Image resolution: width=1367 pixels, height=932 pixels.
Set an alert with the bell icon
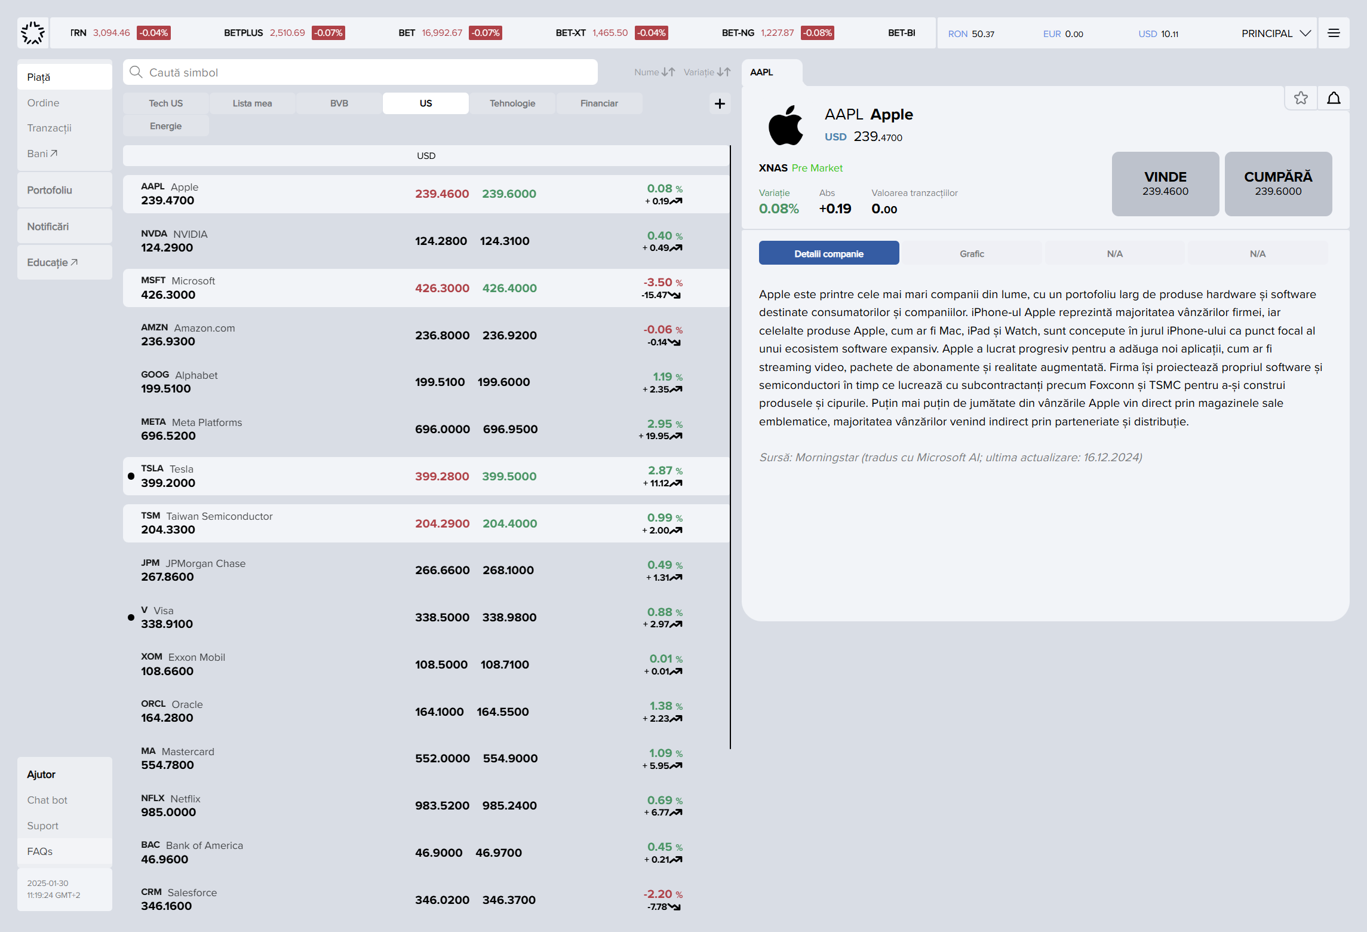coord(1334,98)
